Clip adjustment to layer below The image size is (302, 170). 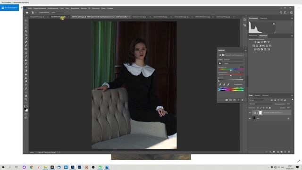[x=226, y=100]
